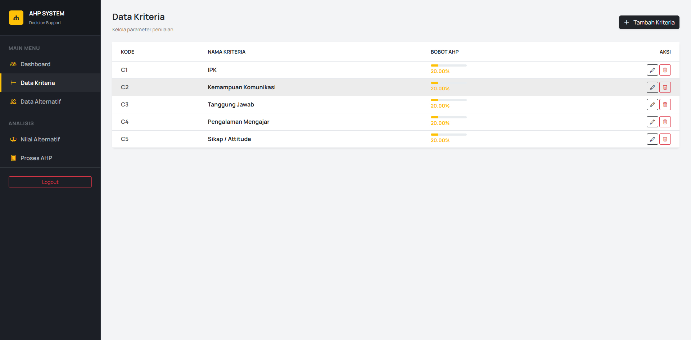Click the Nilai Alternatif icon

[13, 139]
